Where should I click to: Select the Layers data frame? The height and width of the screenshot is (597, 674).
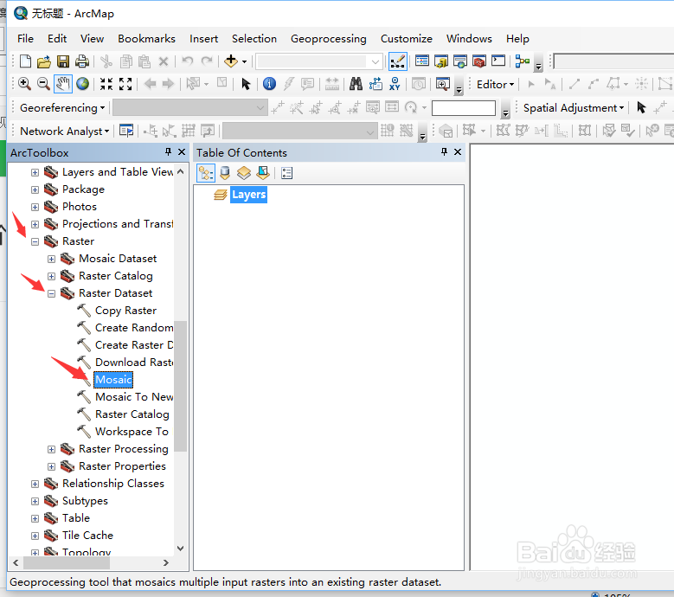(248, 195)
